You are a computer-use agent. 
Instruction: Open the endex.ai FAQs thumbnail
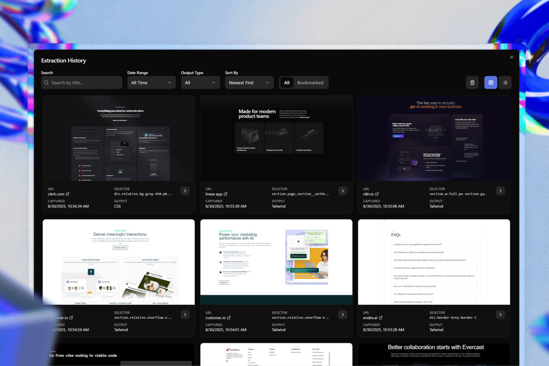(x=434, y=262)
